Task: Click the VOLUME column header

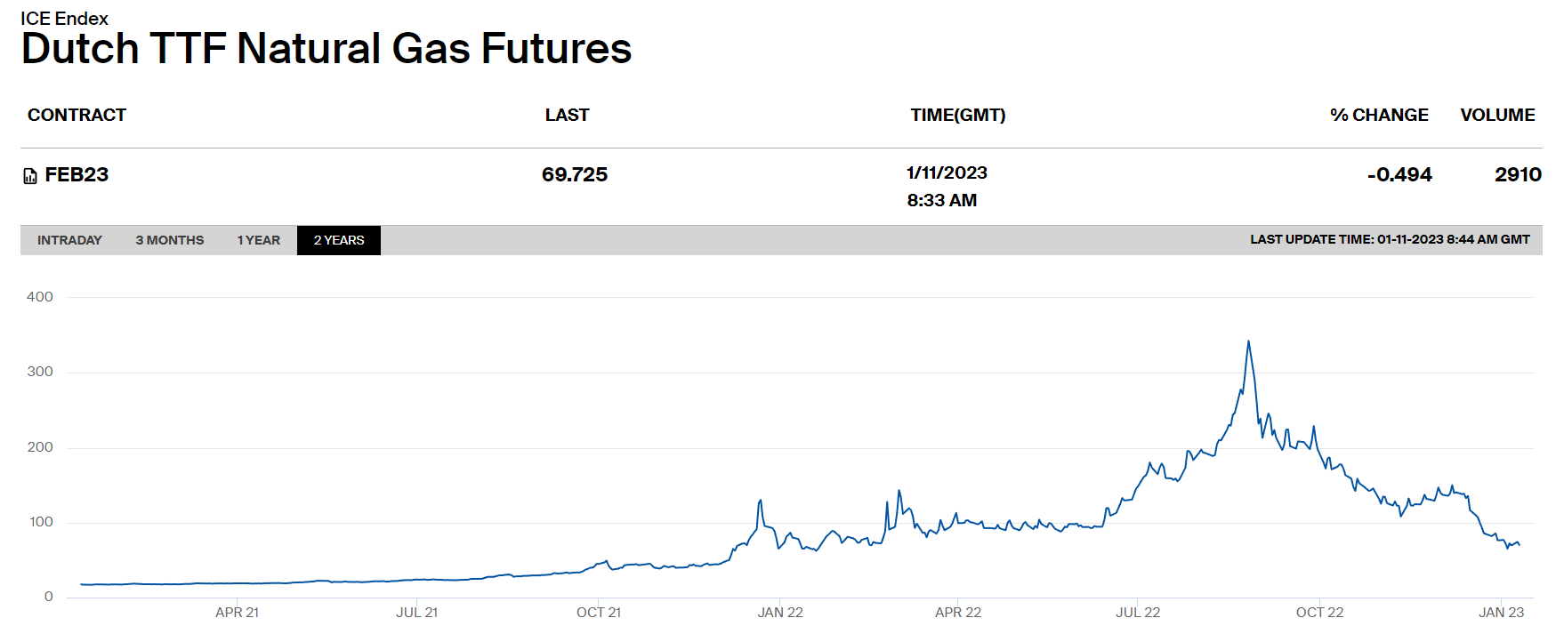Action: [x=1497, y=115]
